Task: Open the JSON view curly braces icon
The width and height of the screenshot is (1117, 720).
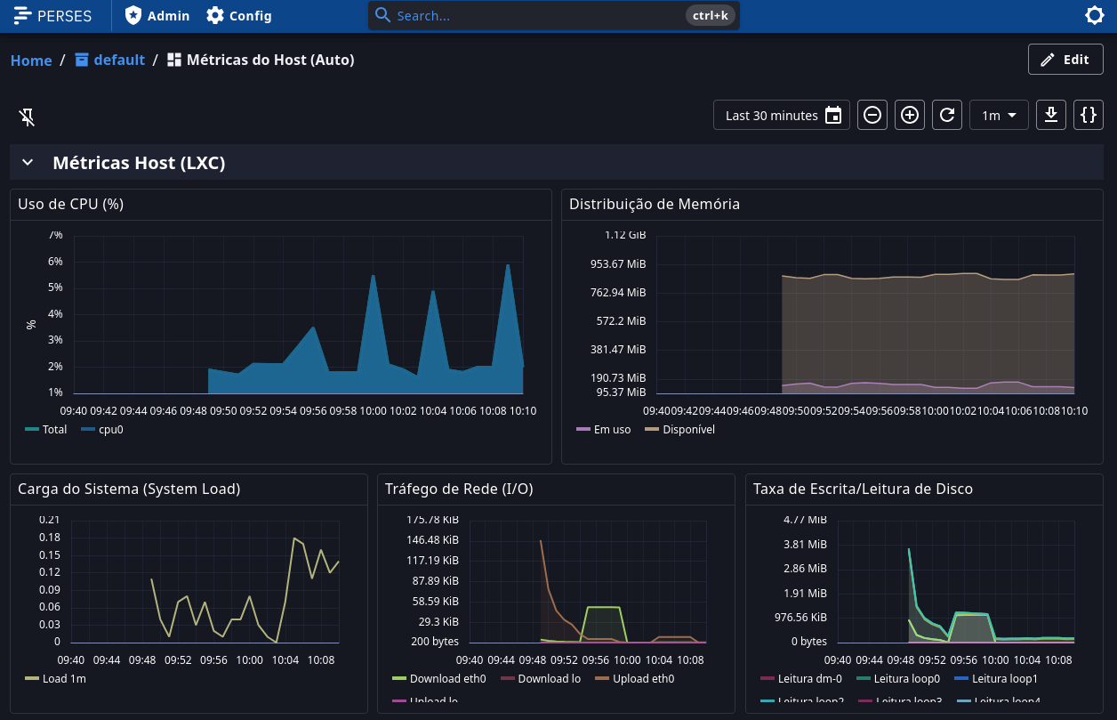Action: click(x=1089, y=115)
